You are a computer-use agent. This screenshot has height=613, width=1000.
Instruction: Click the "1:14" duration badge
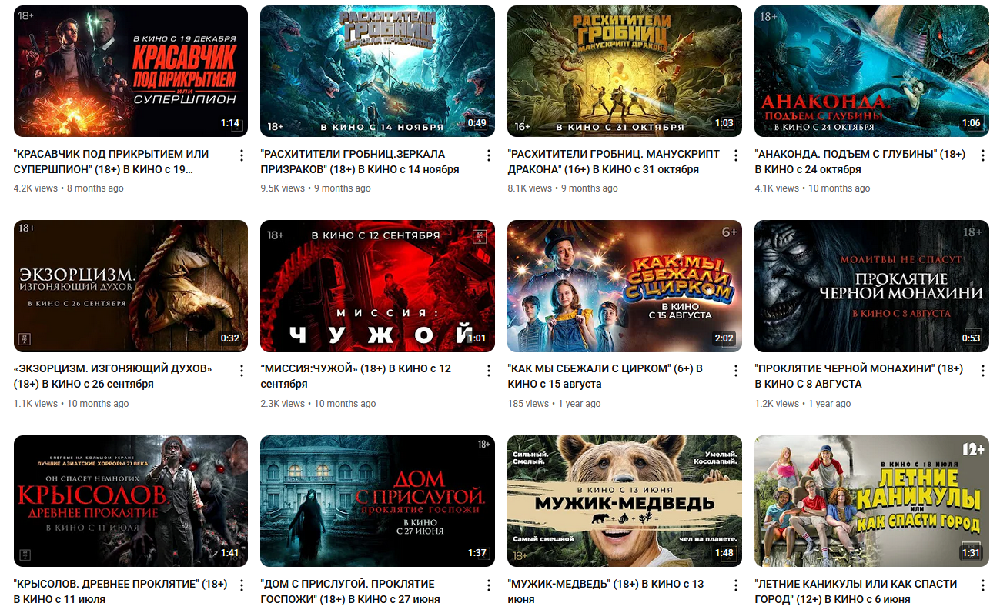[230, 123]
